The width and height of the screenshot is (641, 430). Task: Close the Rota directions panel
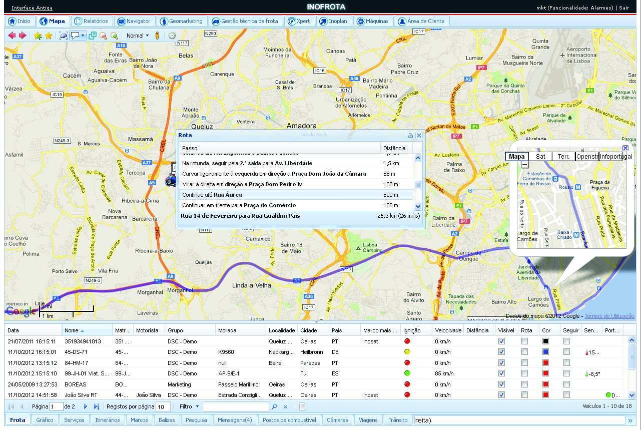pyautogui.click(x=419, y=135)
